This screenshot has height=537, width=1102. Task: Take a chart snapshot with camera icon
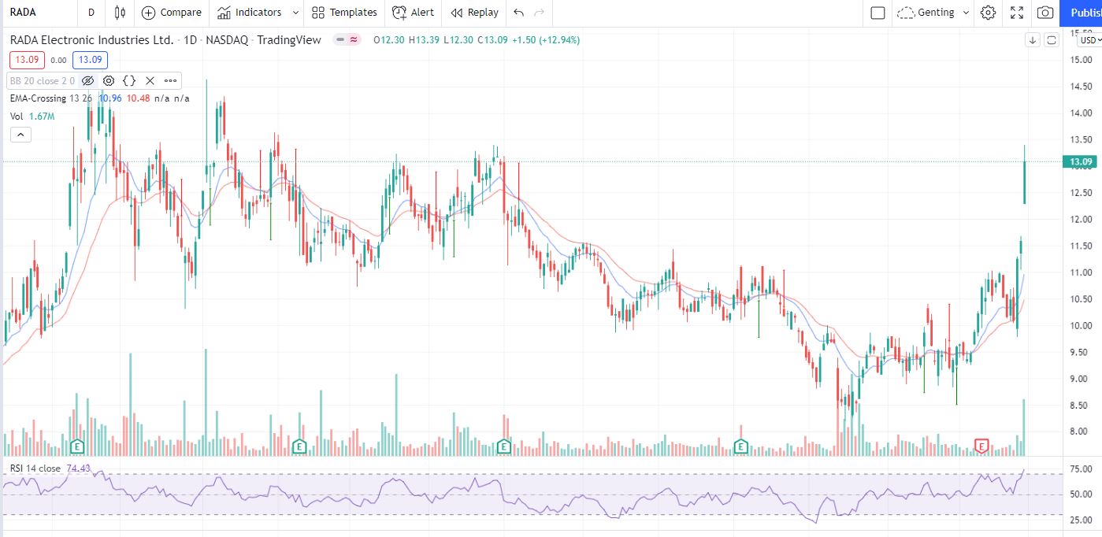click(x=1044, y=13)
